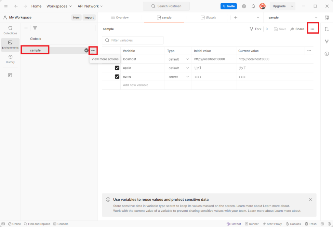Click Start Proxy in status bar

272,224
